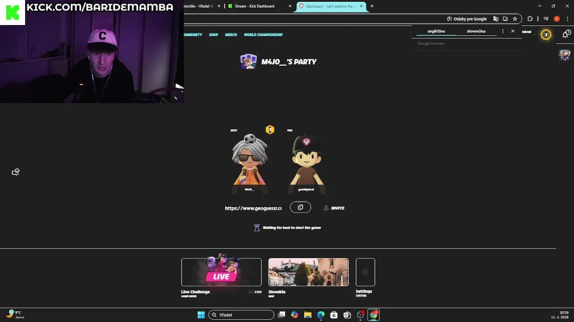Open Task View on the taskbar
The image size is (574, 322).
pyautogui.click(x=282, y=315)
